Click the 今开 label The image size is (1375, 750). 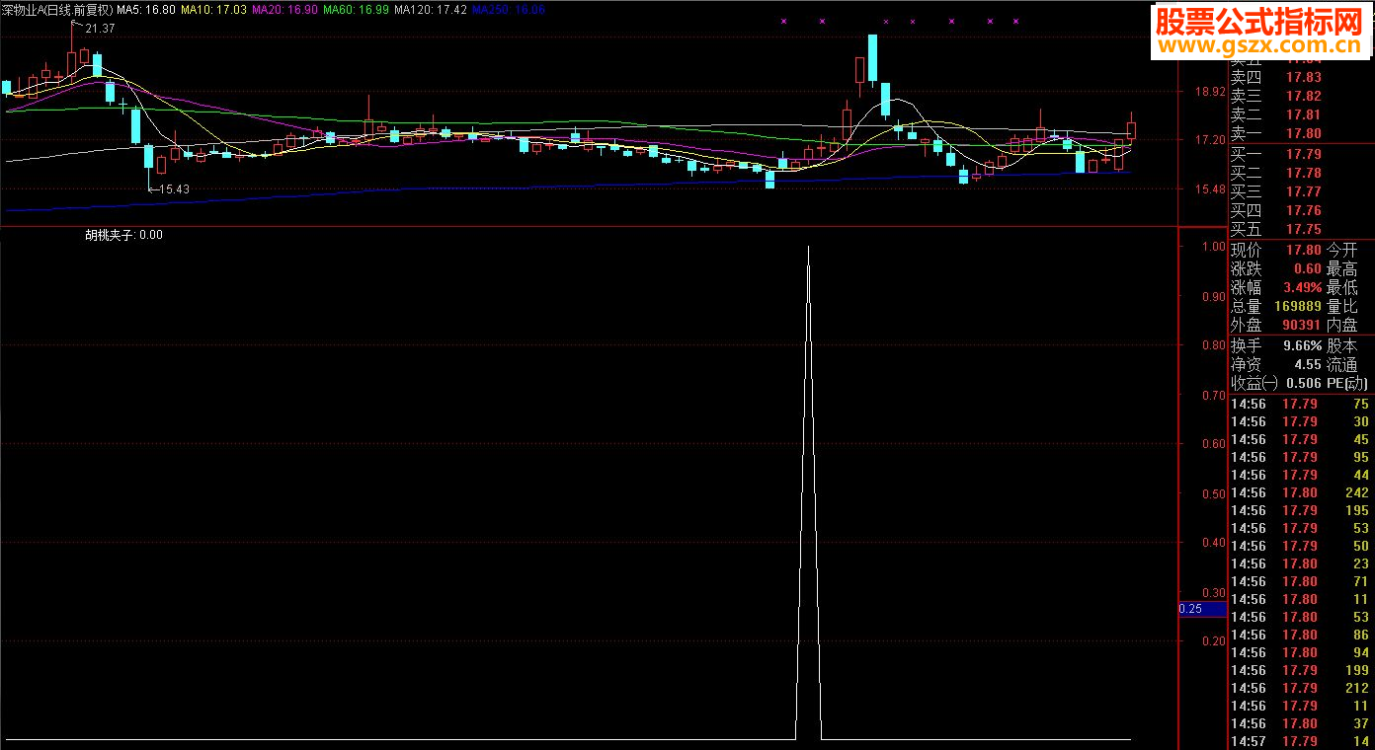pos(1341,251)
